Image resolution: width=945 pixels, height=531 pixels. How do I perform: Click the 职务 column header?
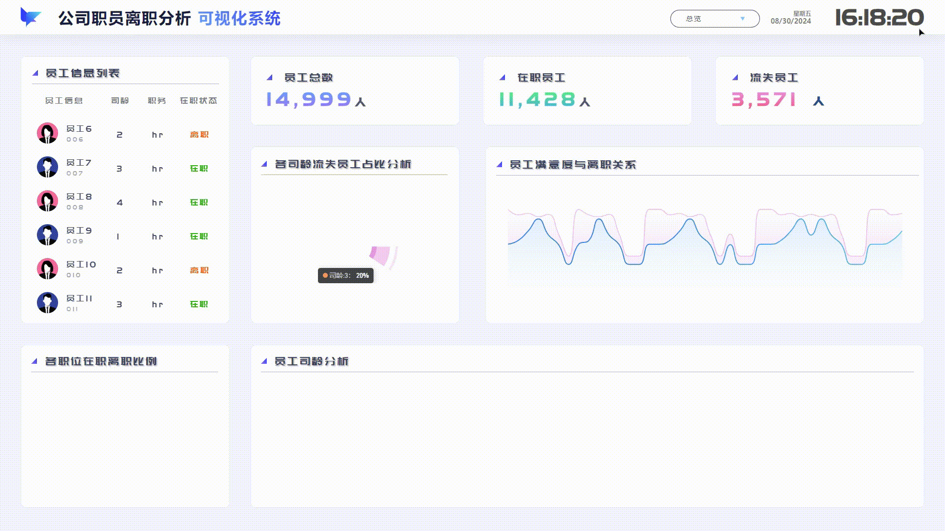coord(157,101)
